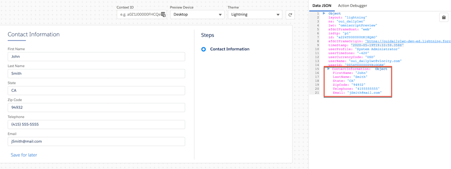Click the Context ID lookup icon
This screenshot has width=451, height=169.
tap(163, 14)
